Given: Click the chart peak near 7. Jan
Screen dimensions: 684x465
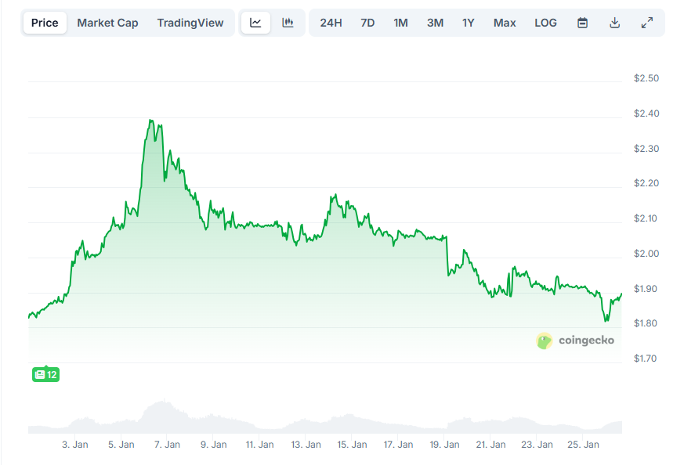Looking at the screenshot, I should tap(151, 120).
